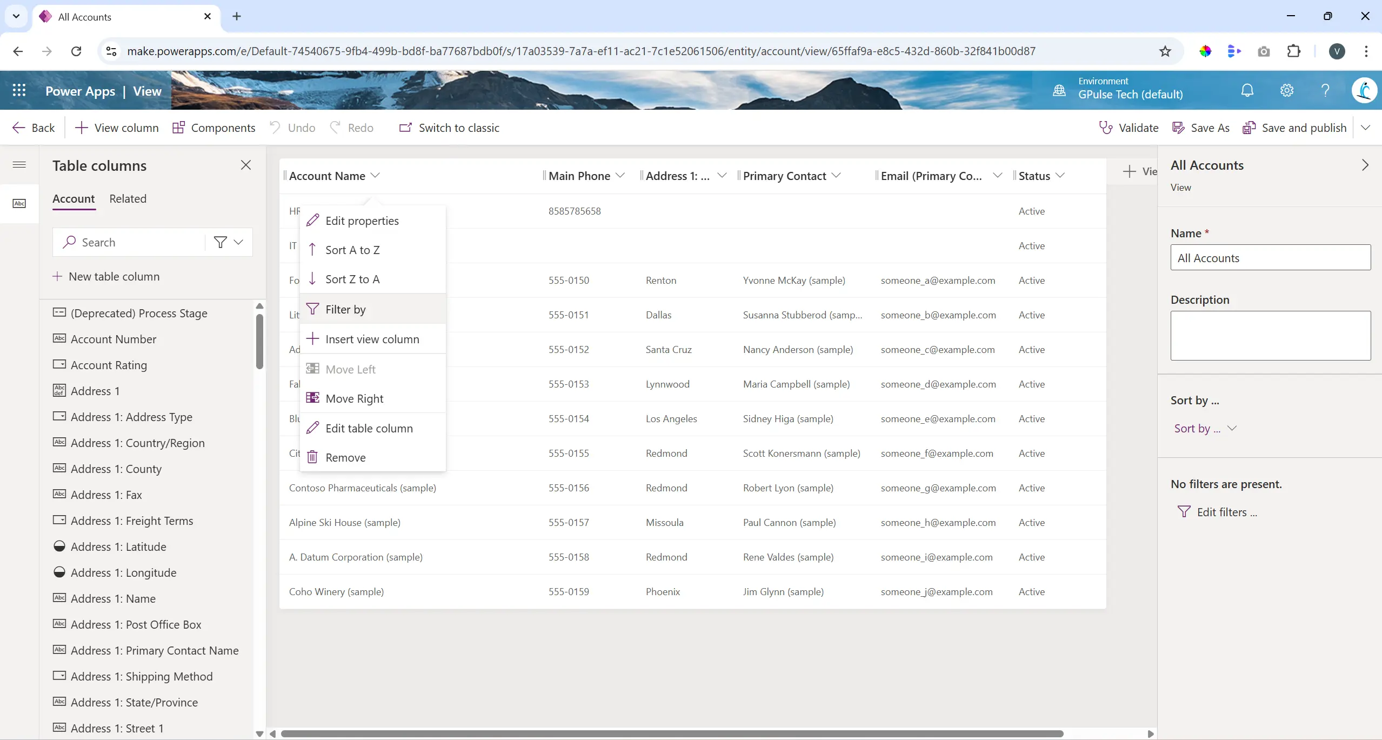Click the filter funnel beside the search box
This screenshot has width=1382, height=740.
tap(221, 242)
